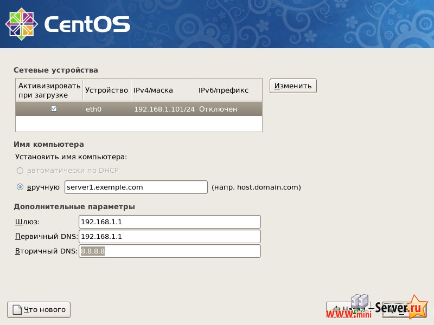Viewport: 434px width, 325px height.
Task: Click into the Первичный DNS field
Action: (170, 237)
